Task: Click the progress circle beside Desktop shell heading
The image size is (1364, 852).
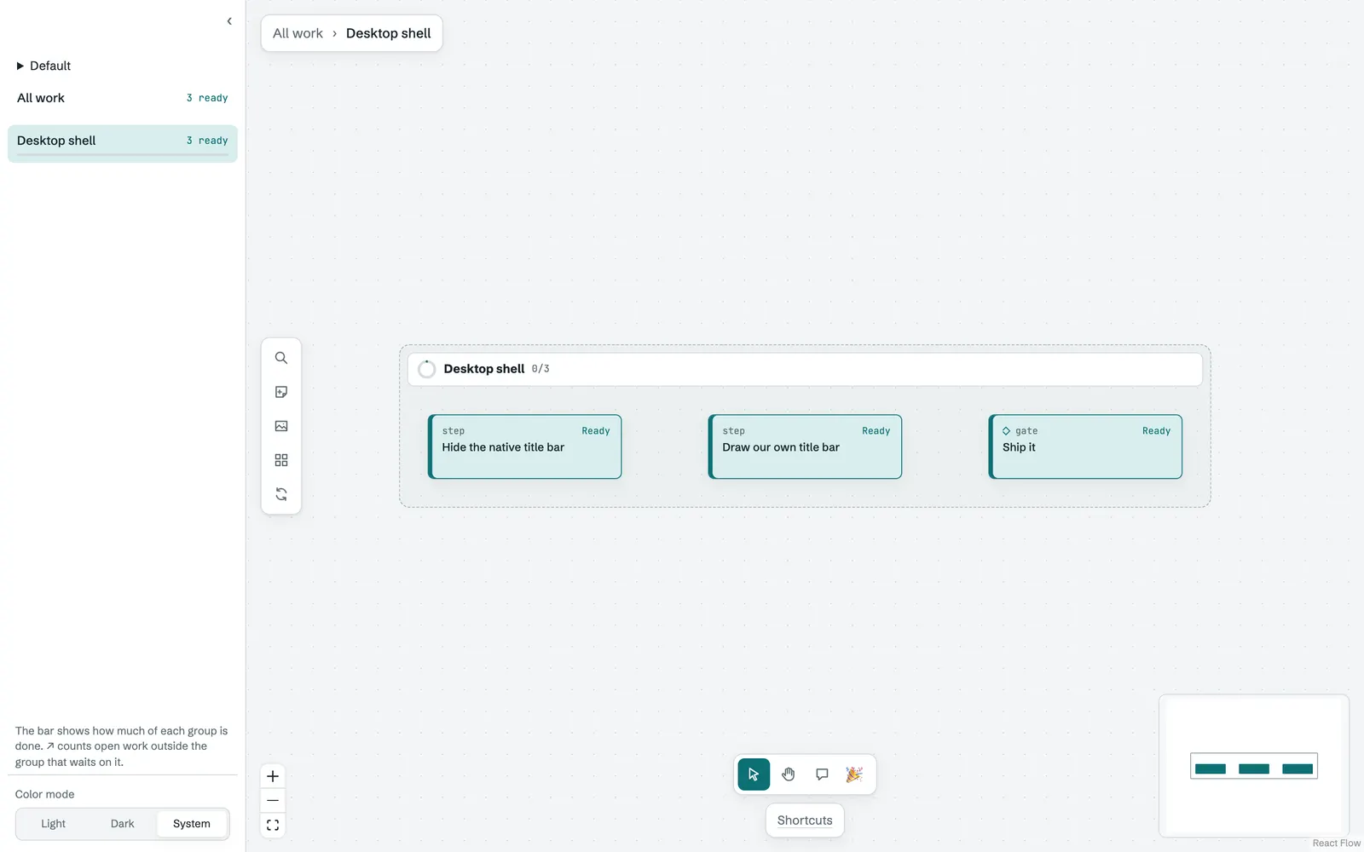Action: coord(427,369)
